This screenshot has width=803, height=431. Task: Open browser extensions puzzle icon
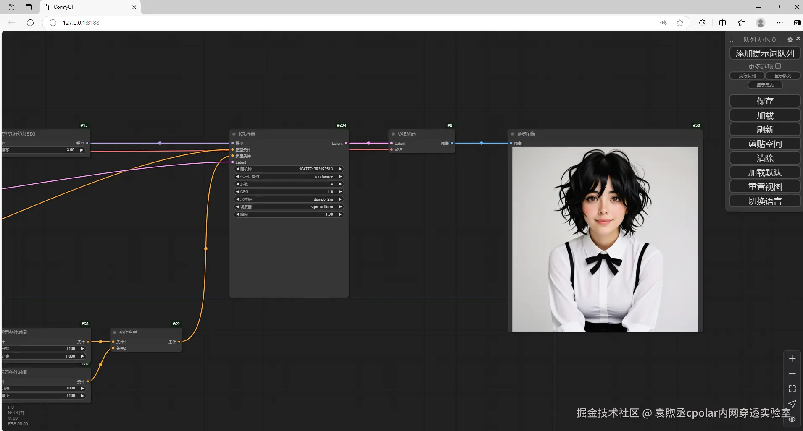tap(702, 23)
